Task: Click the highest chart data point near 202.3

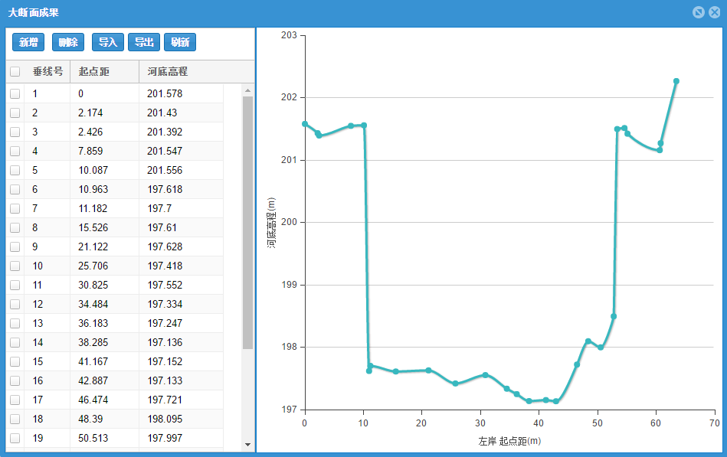Action: [x=676, y=81]
